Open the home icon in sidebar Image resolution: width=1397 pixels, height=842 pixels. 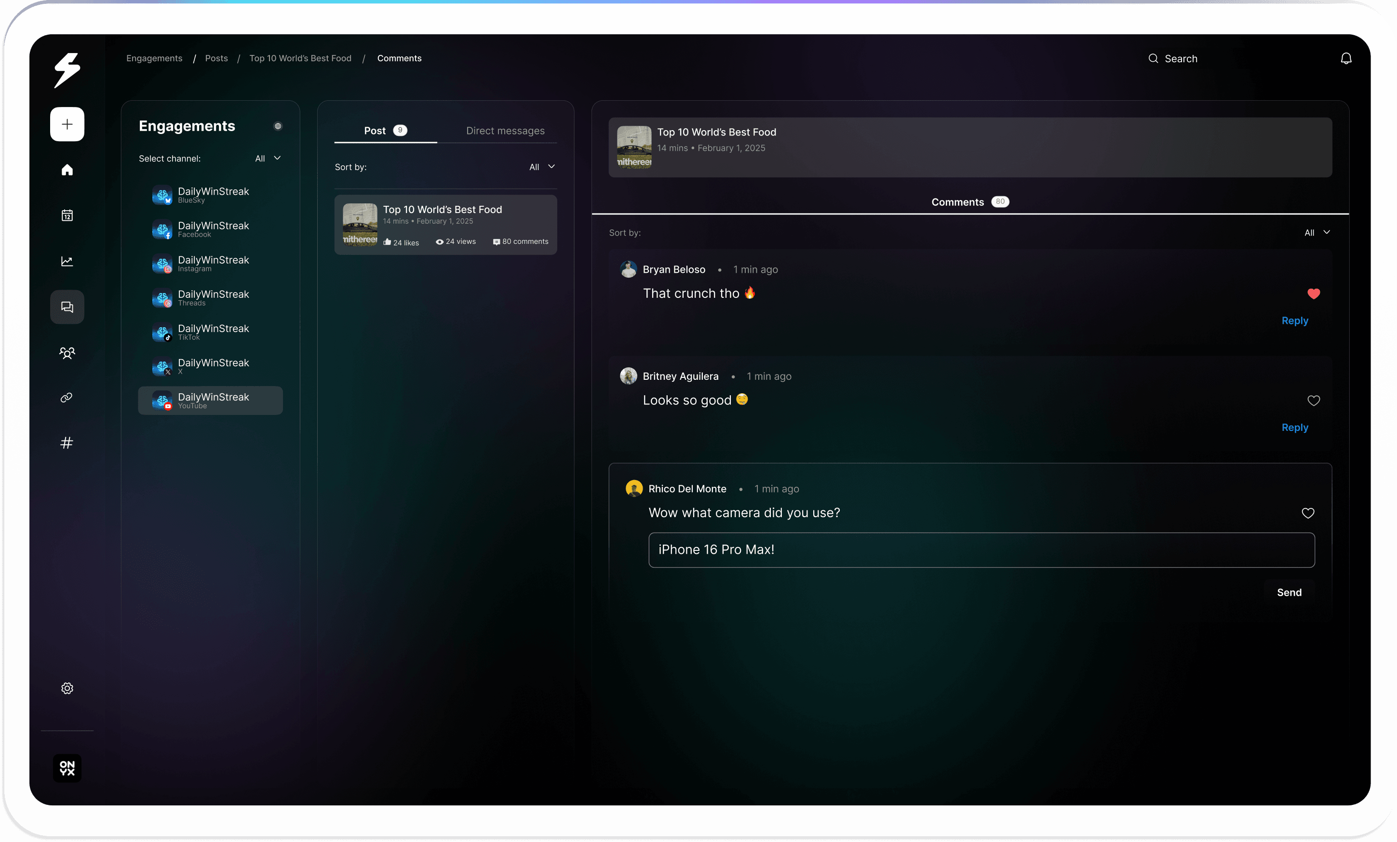[67, 170]
